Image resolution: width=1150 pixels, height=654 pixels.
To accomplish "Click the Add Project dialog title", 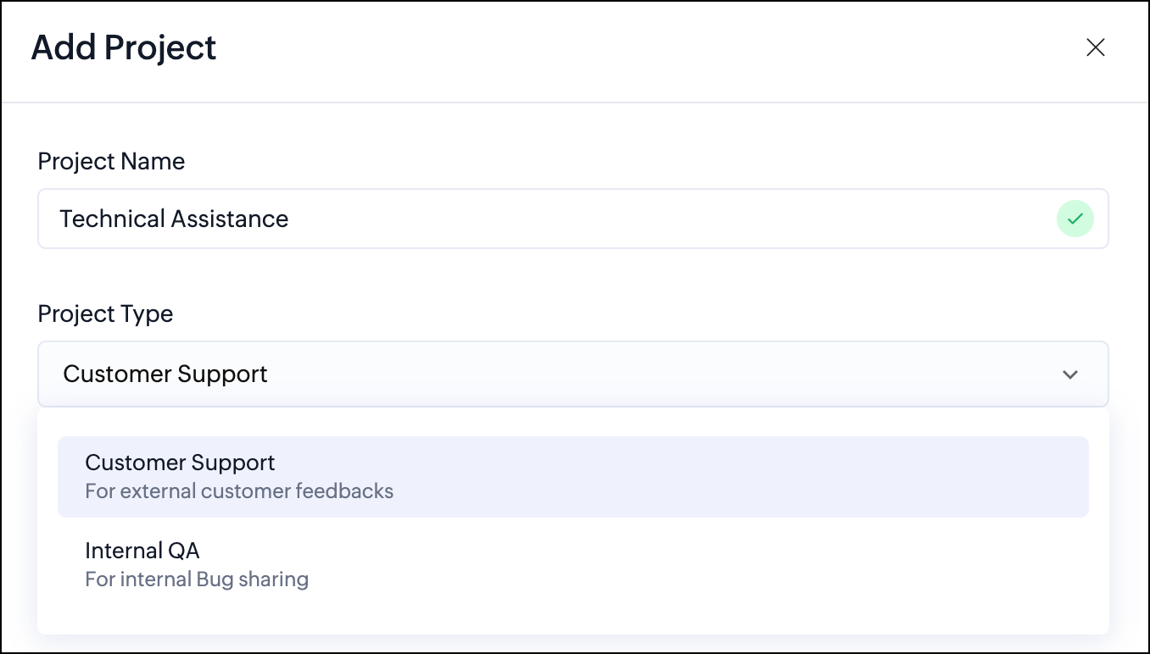I will [124, 47].
